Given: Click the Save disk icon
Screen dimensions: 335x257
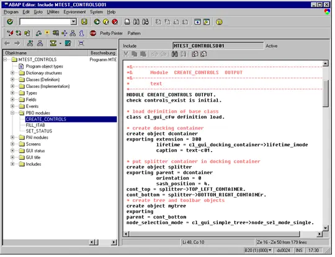Looking at the screenshot, I should pyautogui.click(x=84, y=22).
